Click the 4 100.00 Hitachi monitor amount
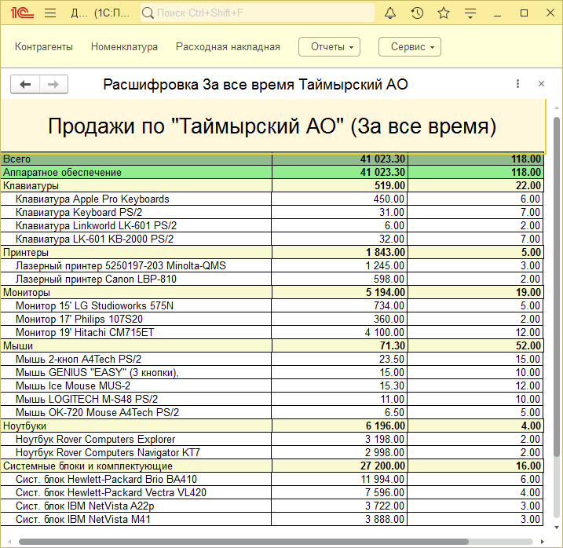This screenshot has width=563, height=548. pyautogui.click(x=385, y=332)
